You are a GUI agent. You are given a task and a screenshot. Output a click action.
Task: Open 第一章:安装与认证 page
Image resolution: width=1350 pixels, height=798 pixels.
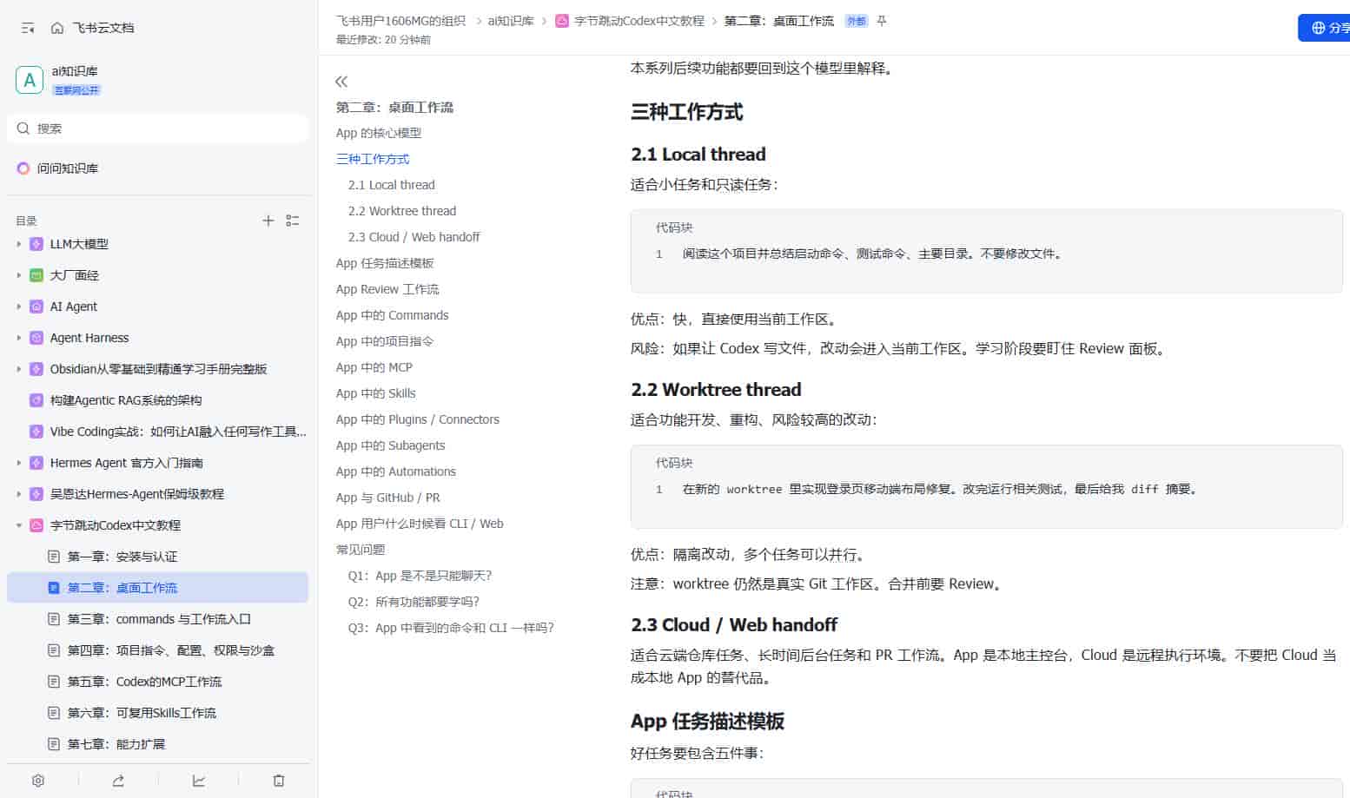pos(122,557)
